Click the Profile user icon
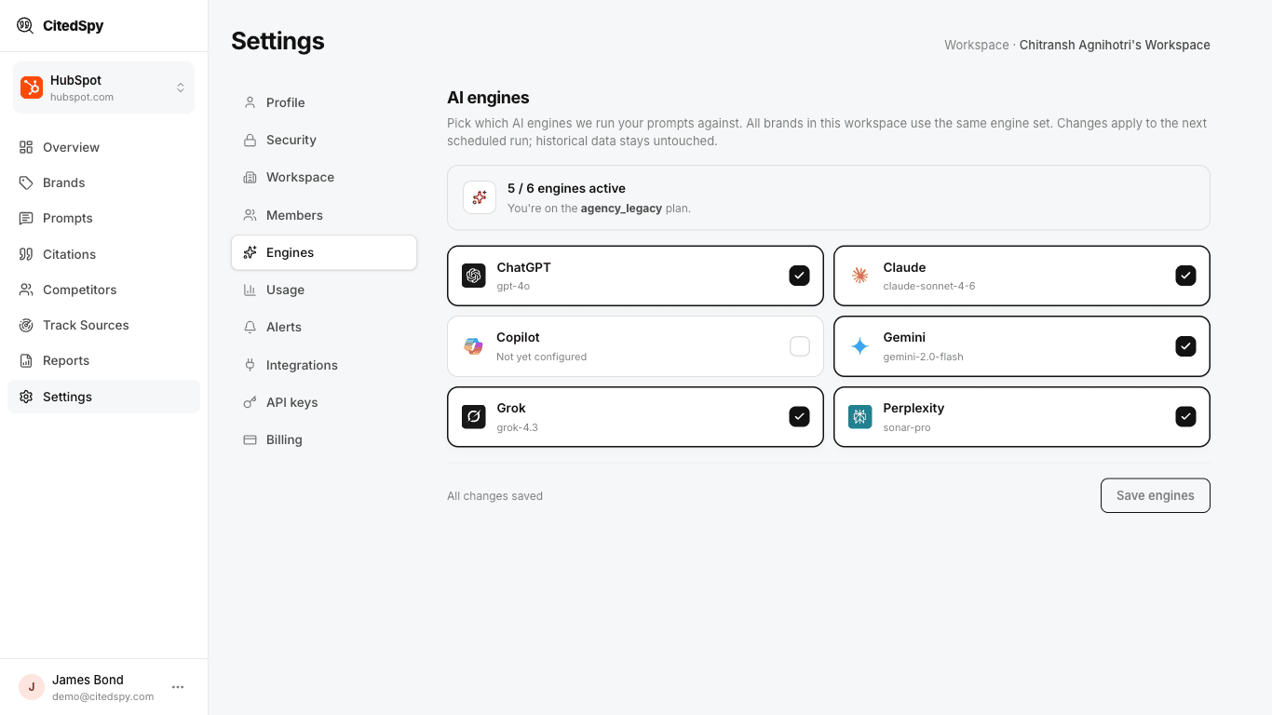The image size is (1272, 715). click(250, 102)
